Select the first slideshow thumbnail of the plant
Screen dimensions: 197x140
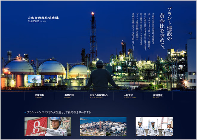(34, 79)
